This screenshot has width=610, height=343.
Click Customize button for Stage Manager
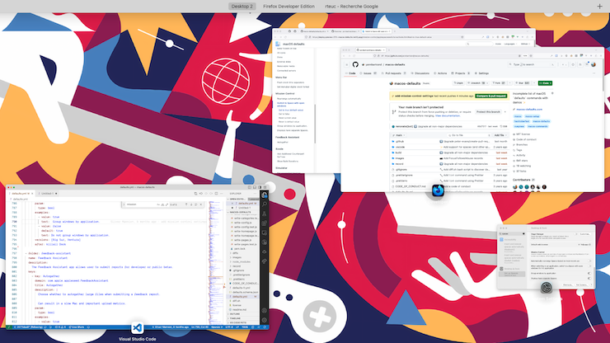click(x=585, y=234)
